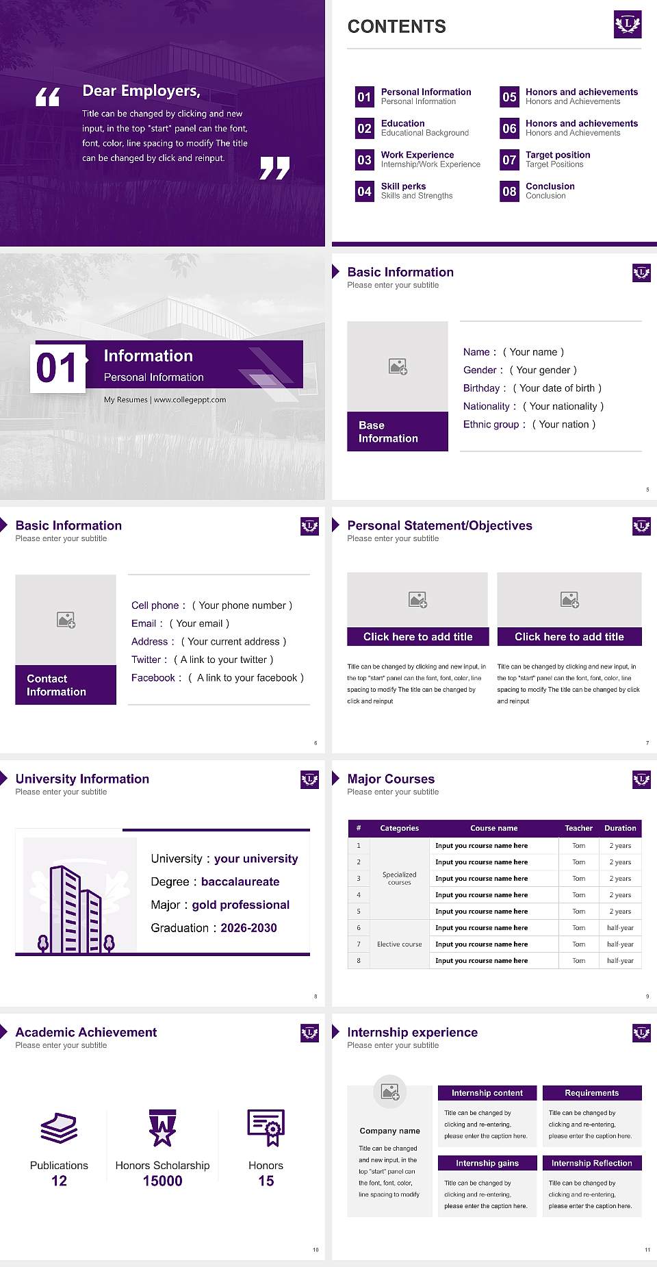657x1267 pixels.
Task: Click the 01 number box beside Personal Information
Action: (x=364, y=97)
